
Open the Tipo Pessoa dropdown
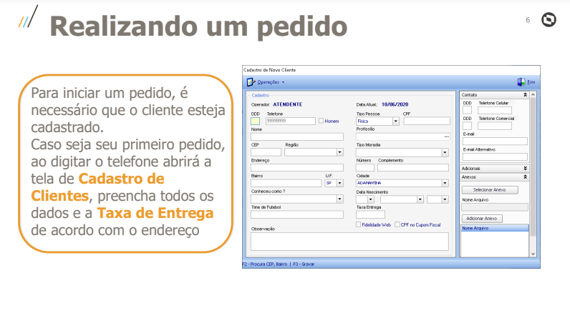(x=396, y=121)
